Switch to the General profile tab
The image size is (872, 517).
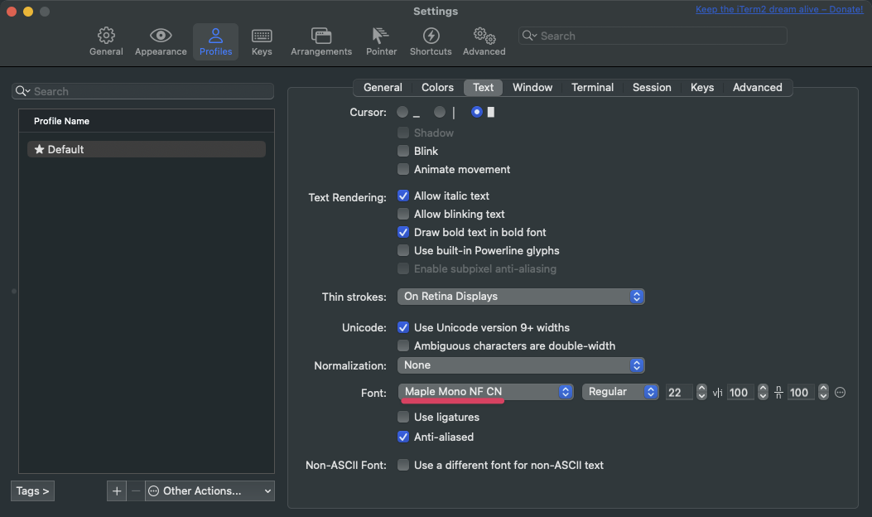pyautogui.click(x=383, y=87)
